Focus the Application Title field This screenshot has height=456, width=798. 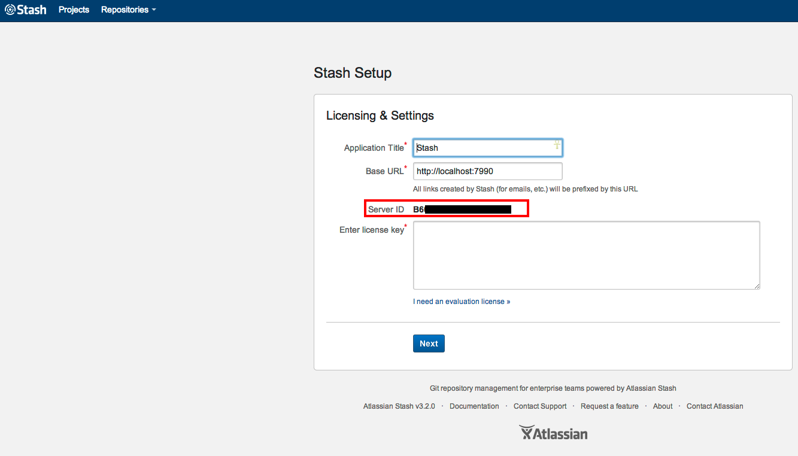click(x=487, y=148)
